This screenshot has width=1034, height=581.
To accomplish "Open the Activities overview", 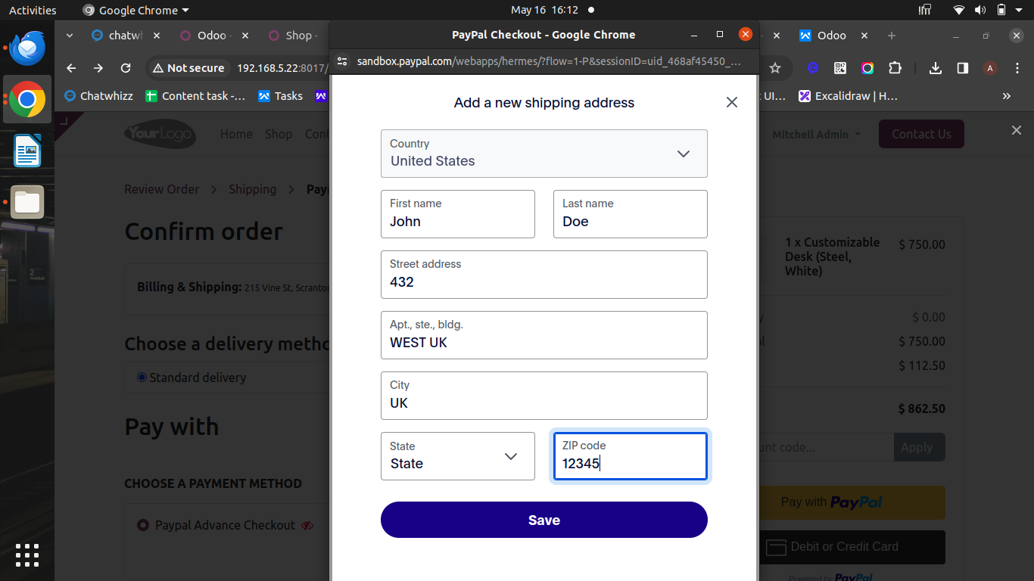I will point(33,10).
